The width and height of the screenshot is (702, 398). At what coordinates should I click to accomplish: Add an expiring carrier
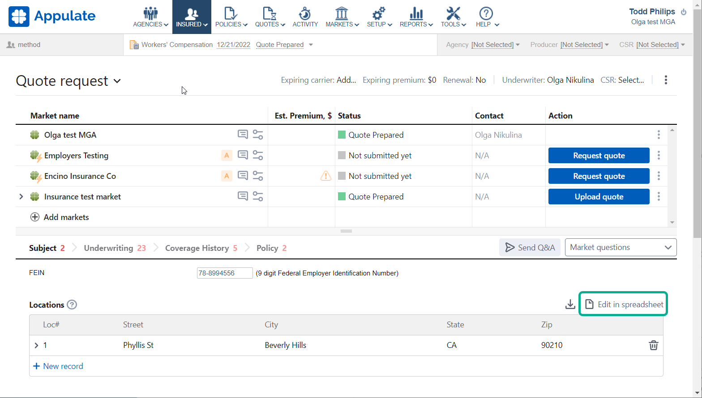coord(346,80)
